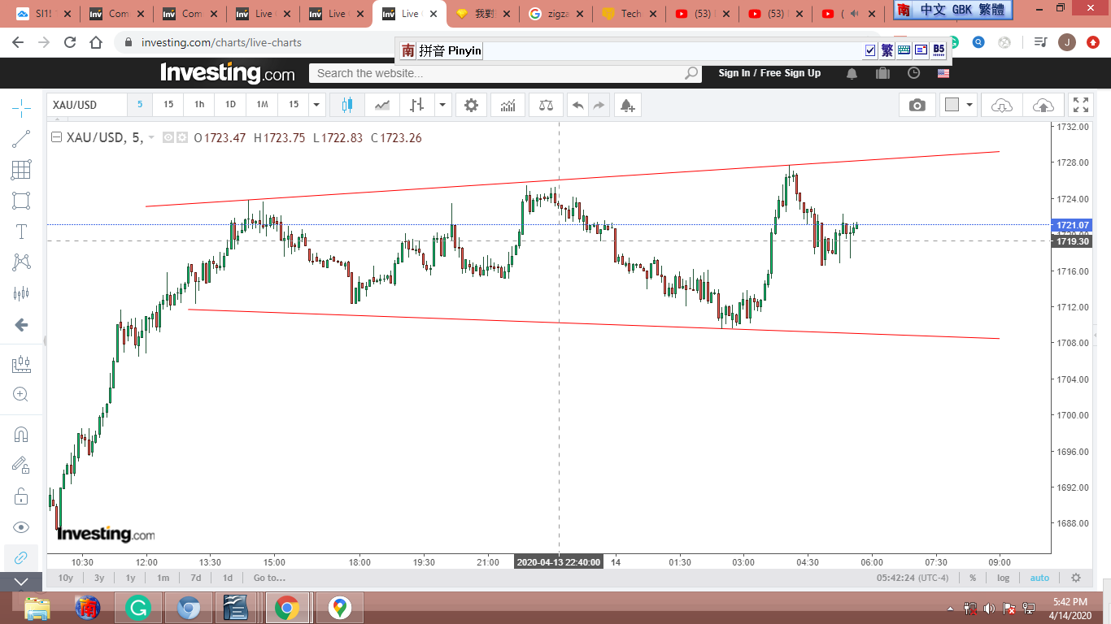Select the trend line drawing tool
The image size is (1111, 624).
[x=21, y=139]
